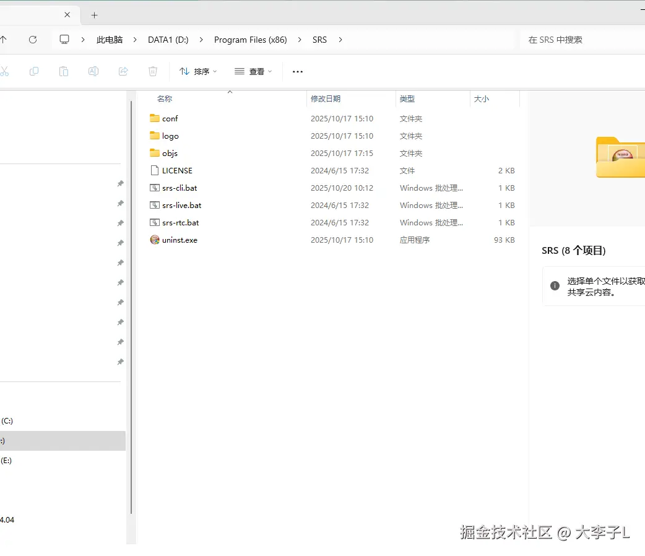645x556 pixels.
Task: Click the 93 KB size cell
Action: pos(504,240)
